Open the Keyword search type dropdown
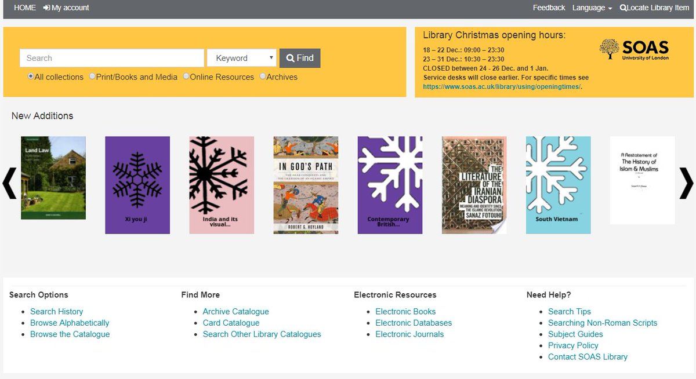This screenshot has height=379, width=696. (241, 58)
